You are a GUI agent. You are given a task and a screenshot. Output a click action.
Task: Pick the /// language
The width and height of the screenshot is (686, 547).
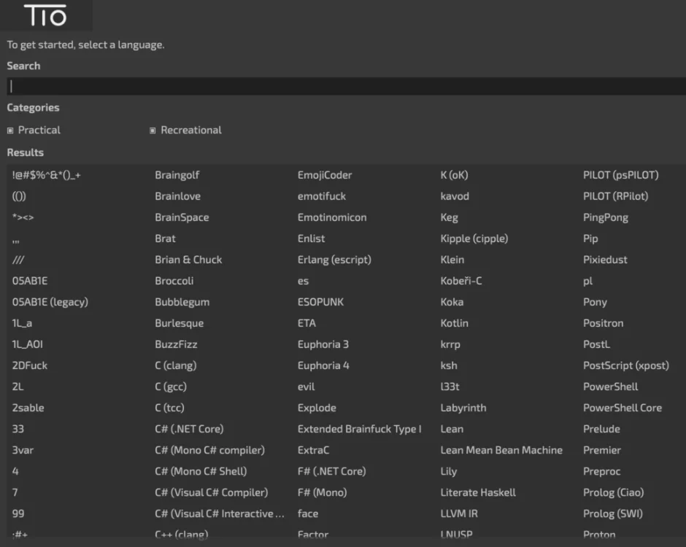(18, 260)
